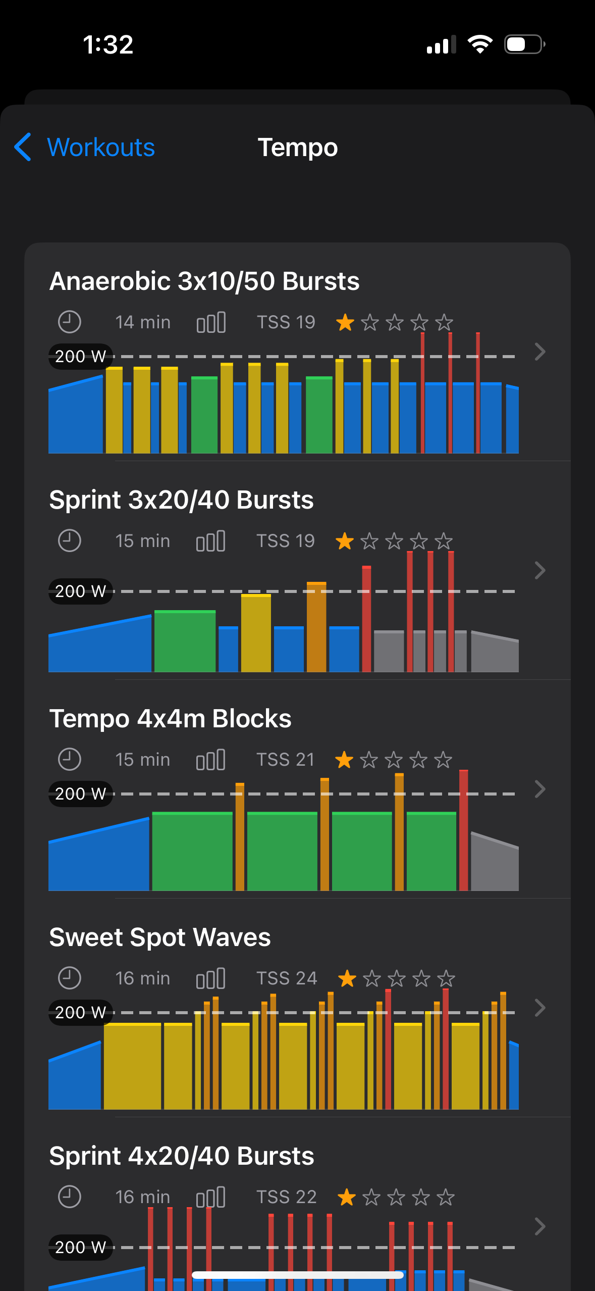595x1291 pixels.
Task: Tap filled star on Sprint 3x20/40 Bursts
Action: pyautogui.click(x=345, y=541)
